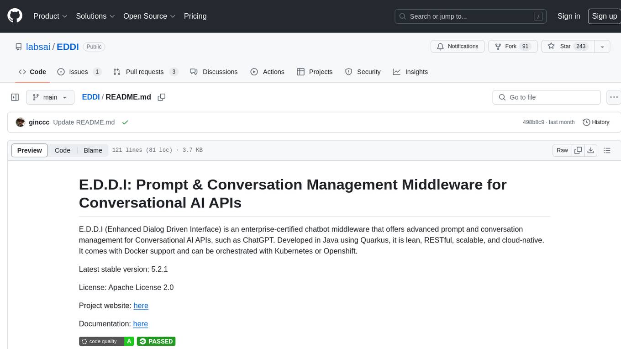Open the main branch selector
Viewport: 621px width, 349px height.
point(50,97)
